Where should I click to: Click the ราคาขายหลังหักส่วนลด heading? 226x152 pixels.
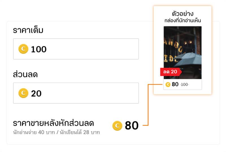coord(54,123)
